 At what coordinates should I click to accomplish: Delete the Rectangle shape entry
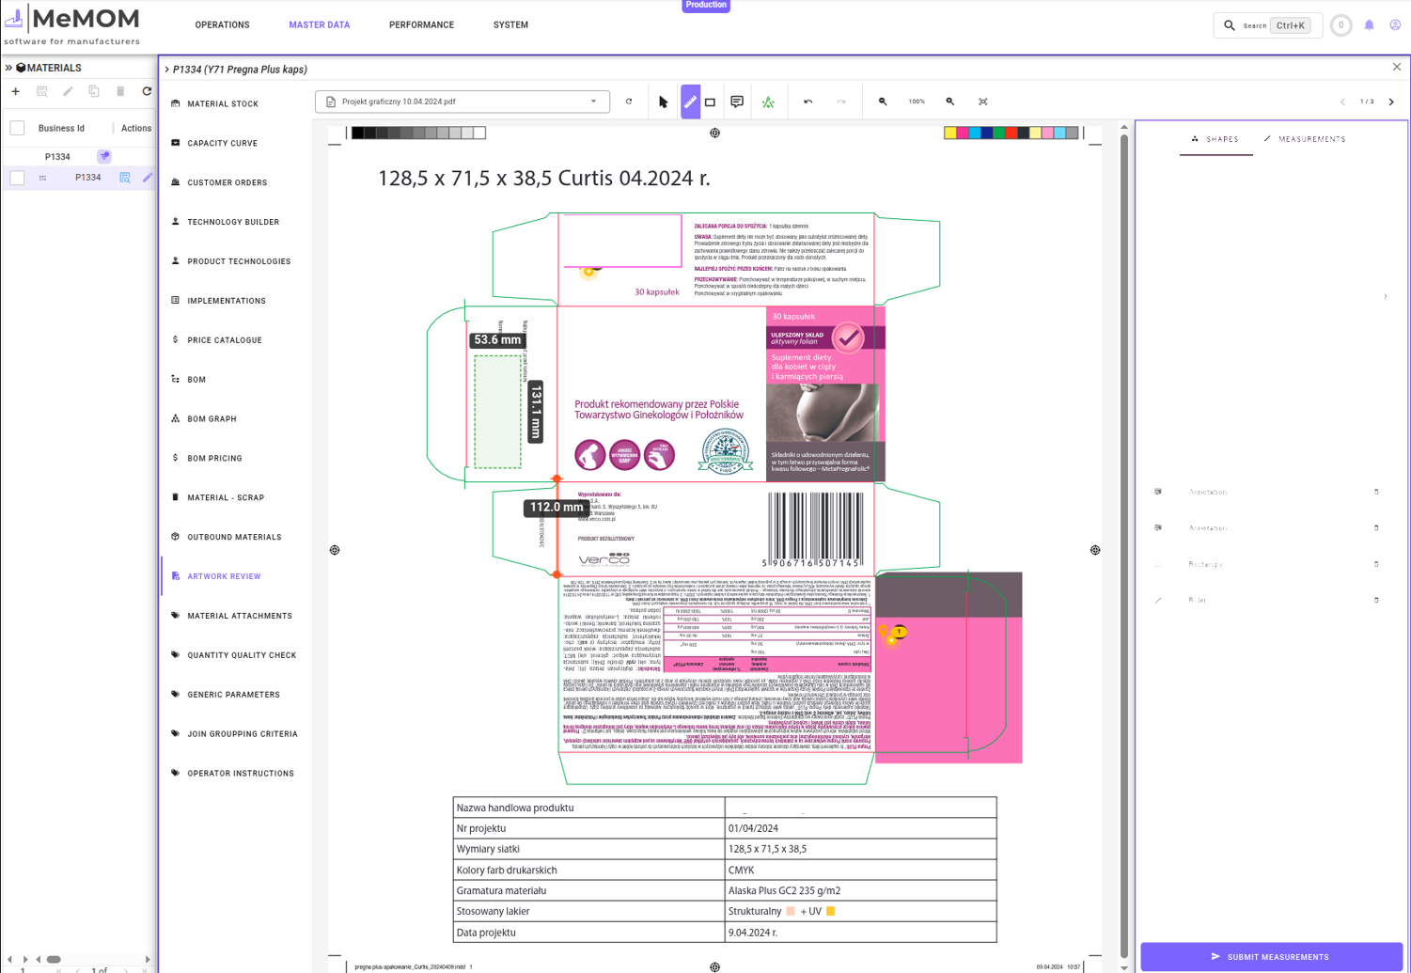click(1376, 564)
